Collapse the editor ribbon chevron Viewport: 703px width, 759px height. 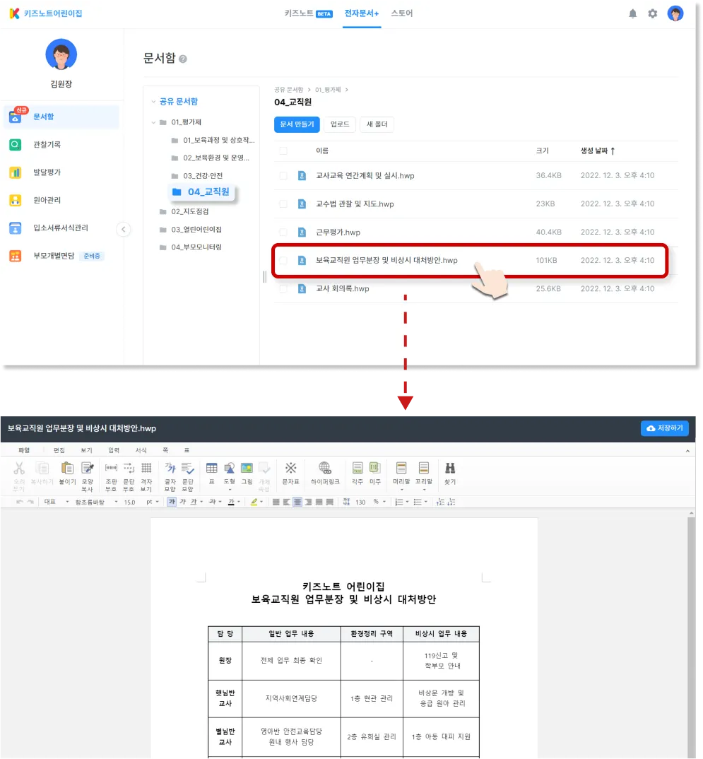point(687,451)
